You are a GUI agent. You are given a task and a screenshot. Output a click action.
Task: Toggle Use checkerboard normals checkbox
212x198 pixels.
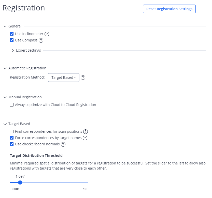pyautogui.click(x=12, y=144)
